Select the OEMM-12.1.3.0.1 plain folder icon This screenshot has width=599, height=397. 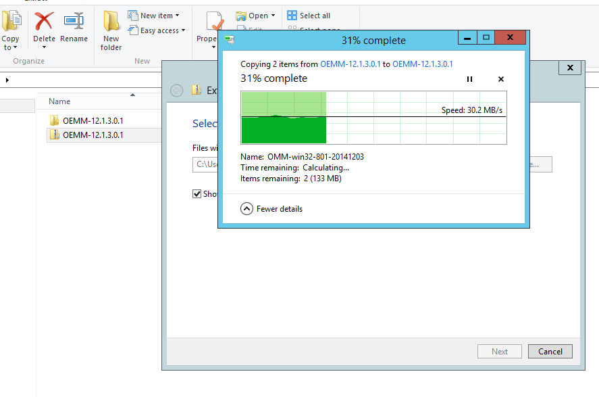54,120
